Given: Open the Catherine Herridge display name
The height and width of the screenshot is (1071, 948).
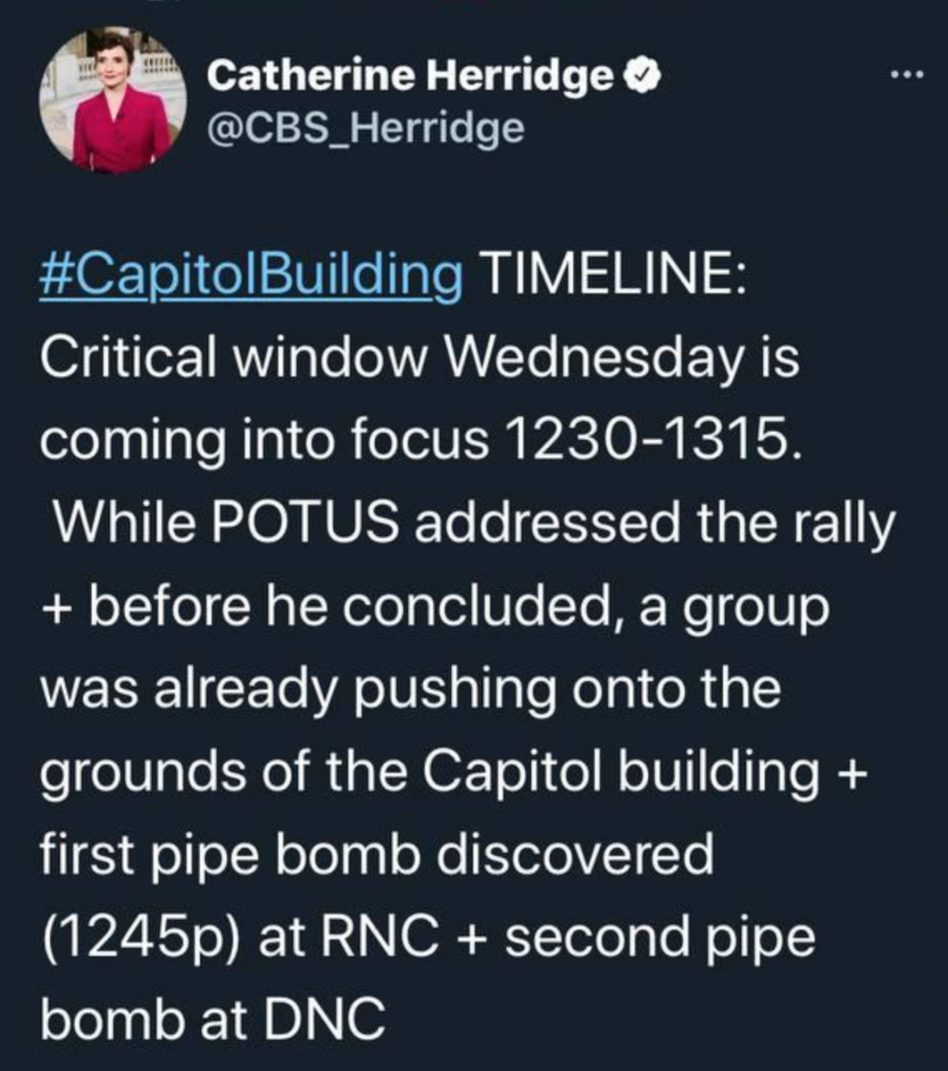Looking at the screenshot, I should pyautogui.click(x=410, y=78).
